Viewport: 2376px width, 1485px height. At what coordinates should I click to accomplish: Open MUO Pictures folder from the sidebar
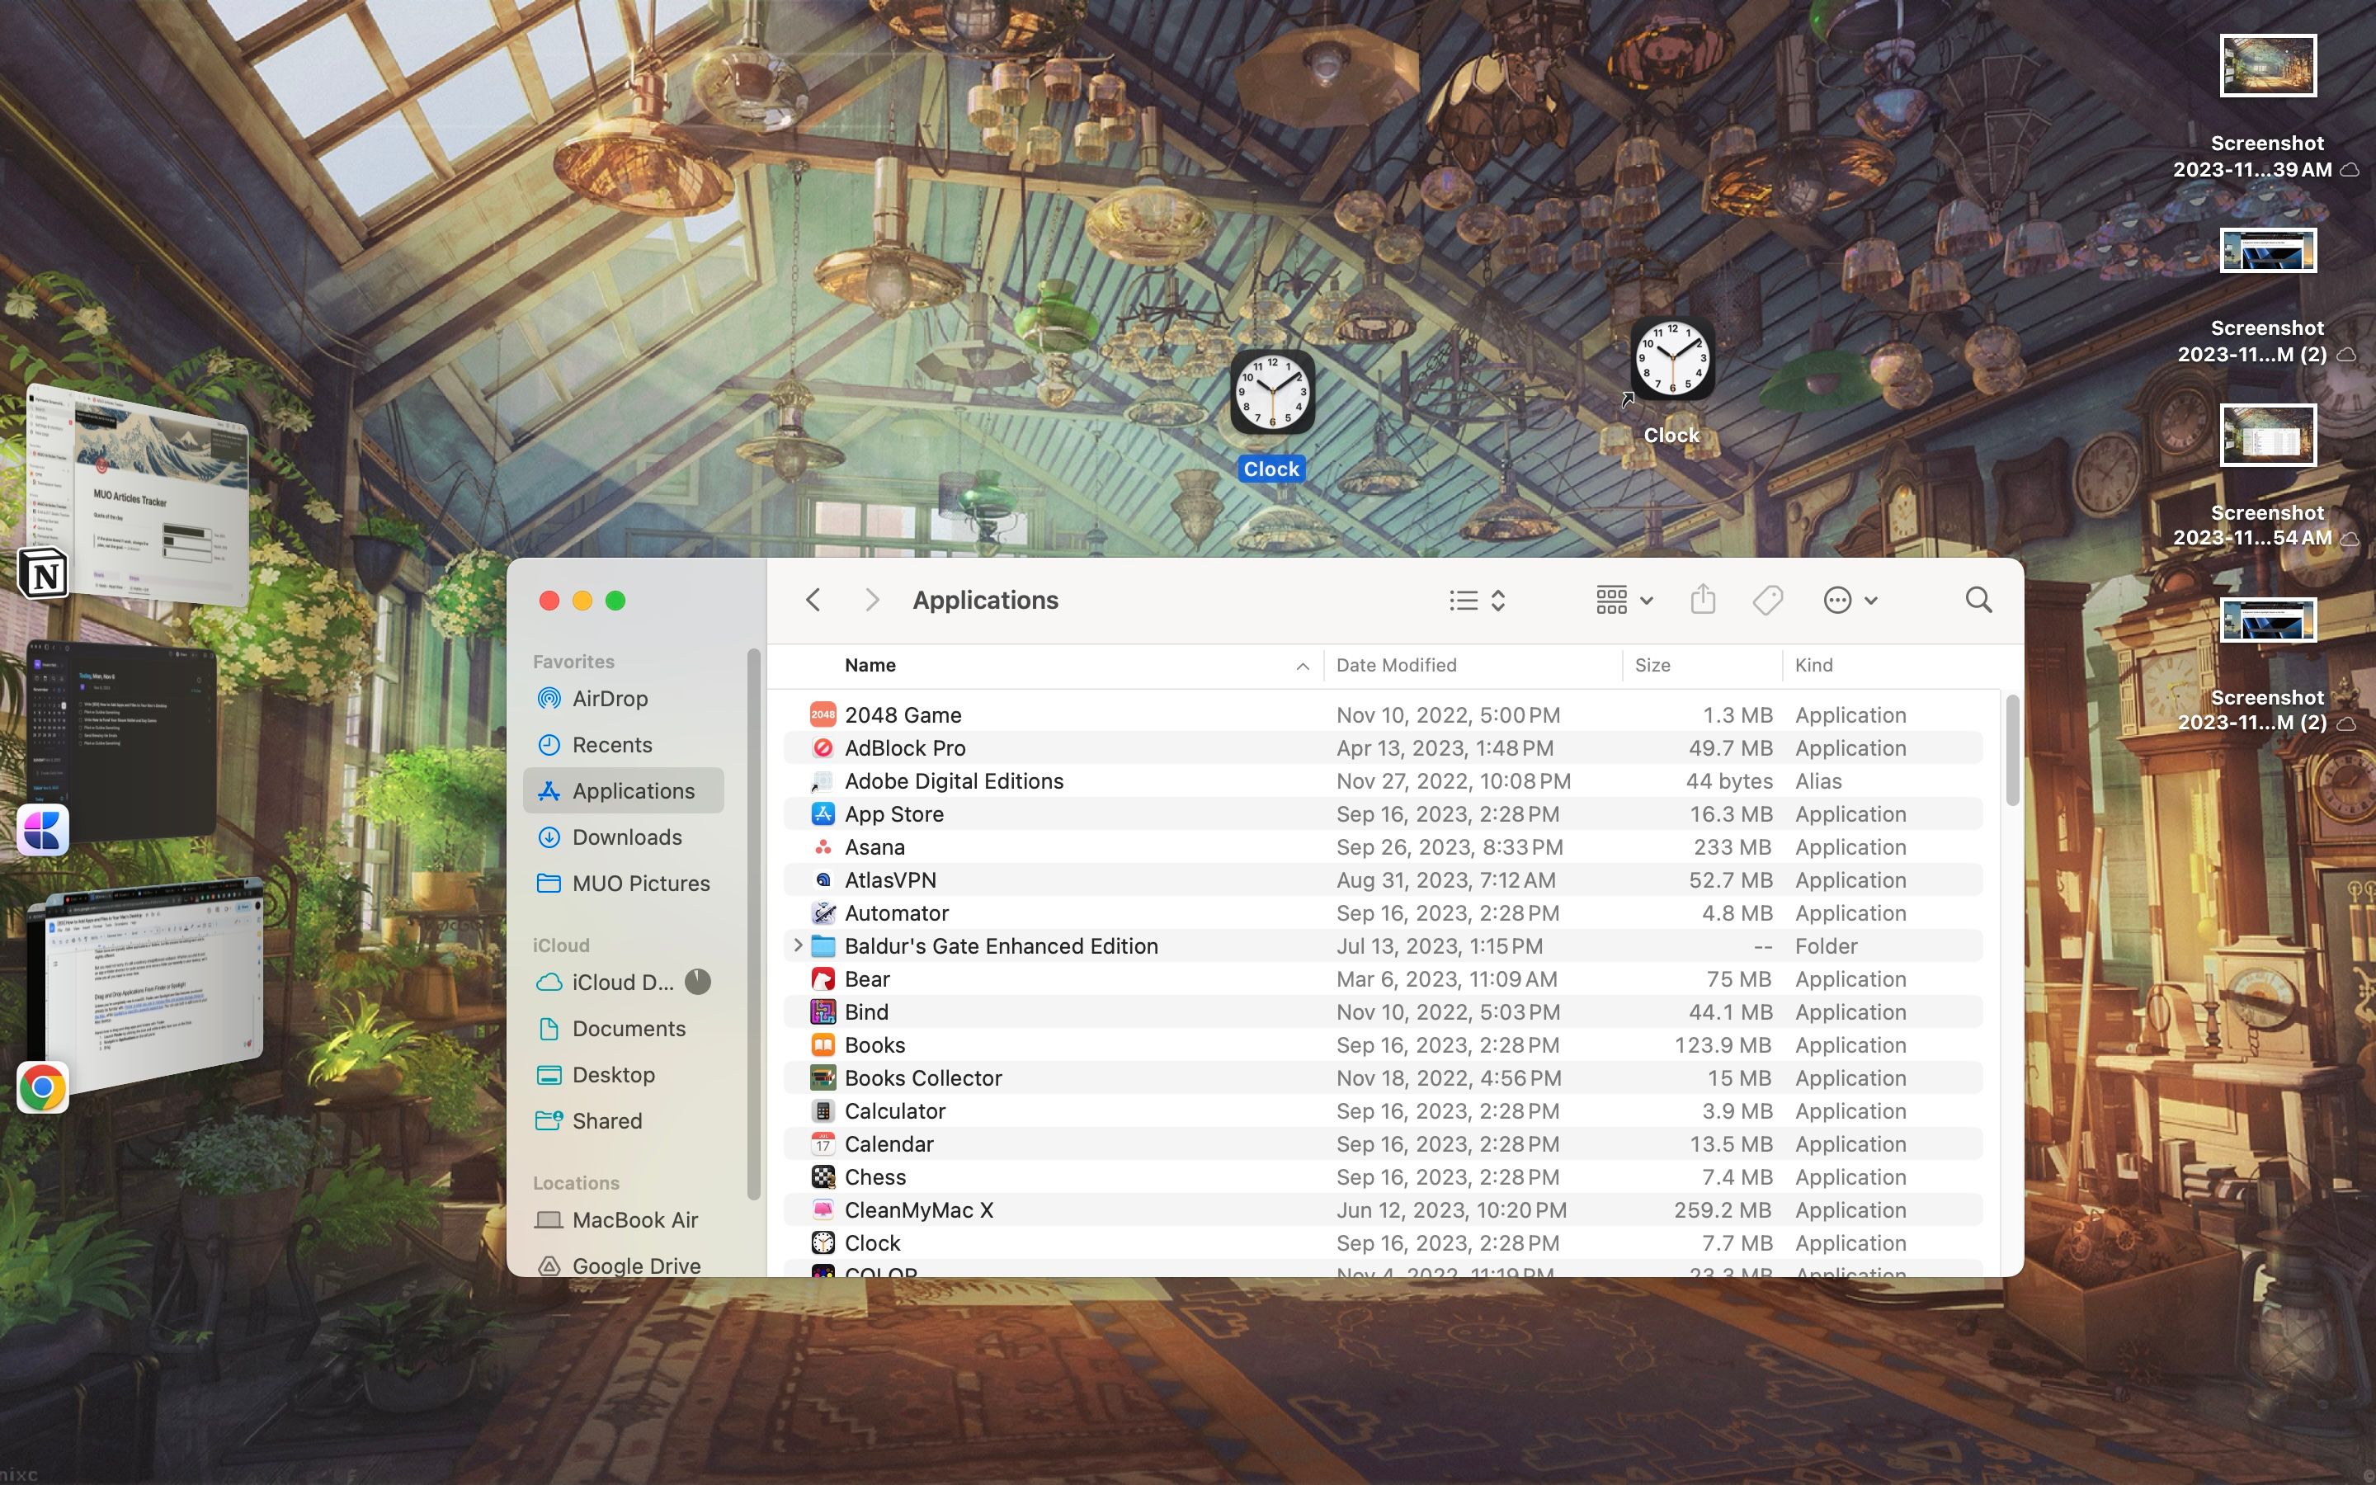(641, 882)
